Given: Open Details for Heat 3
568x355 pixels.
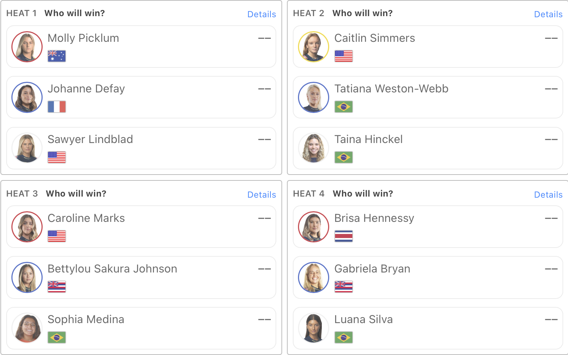Looking at the screenshot, I should tap(262, 195).
